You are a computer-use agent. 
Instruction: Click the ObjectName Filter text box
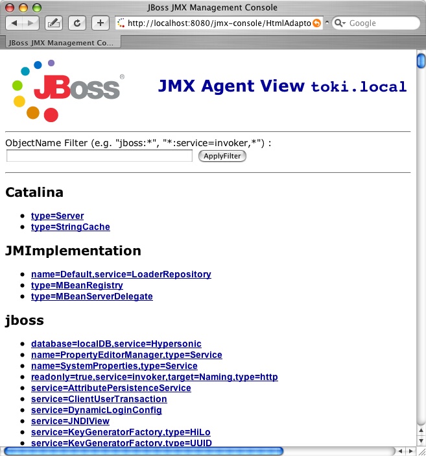point(99,156)
